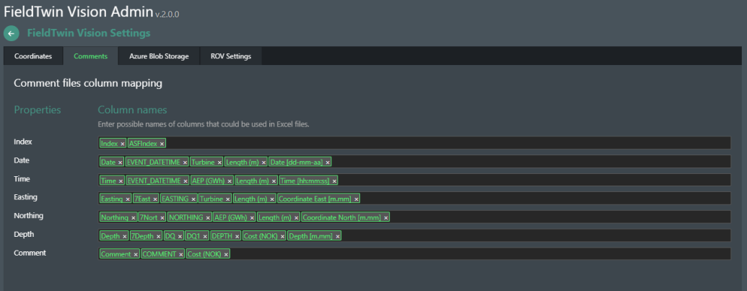
Task: Remove Turbine tag from Easting row
Action: 228,199
